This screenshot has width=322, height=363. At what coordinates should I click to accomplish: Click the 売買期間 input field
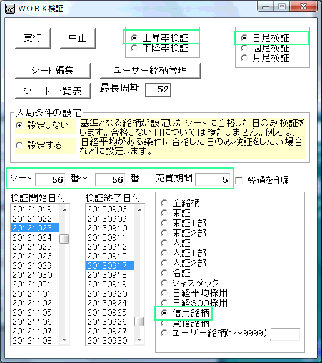[213, 180]
